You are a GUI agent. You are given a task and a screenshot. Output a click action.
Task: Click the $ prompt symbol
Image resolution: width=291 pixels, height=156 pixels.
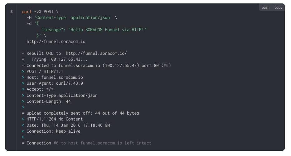pyautogui.click(x=12, y=12)
